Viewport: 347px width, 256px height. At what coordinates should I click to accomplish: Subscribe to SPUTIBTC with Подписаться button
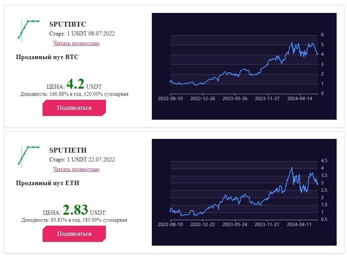74,108
